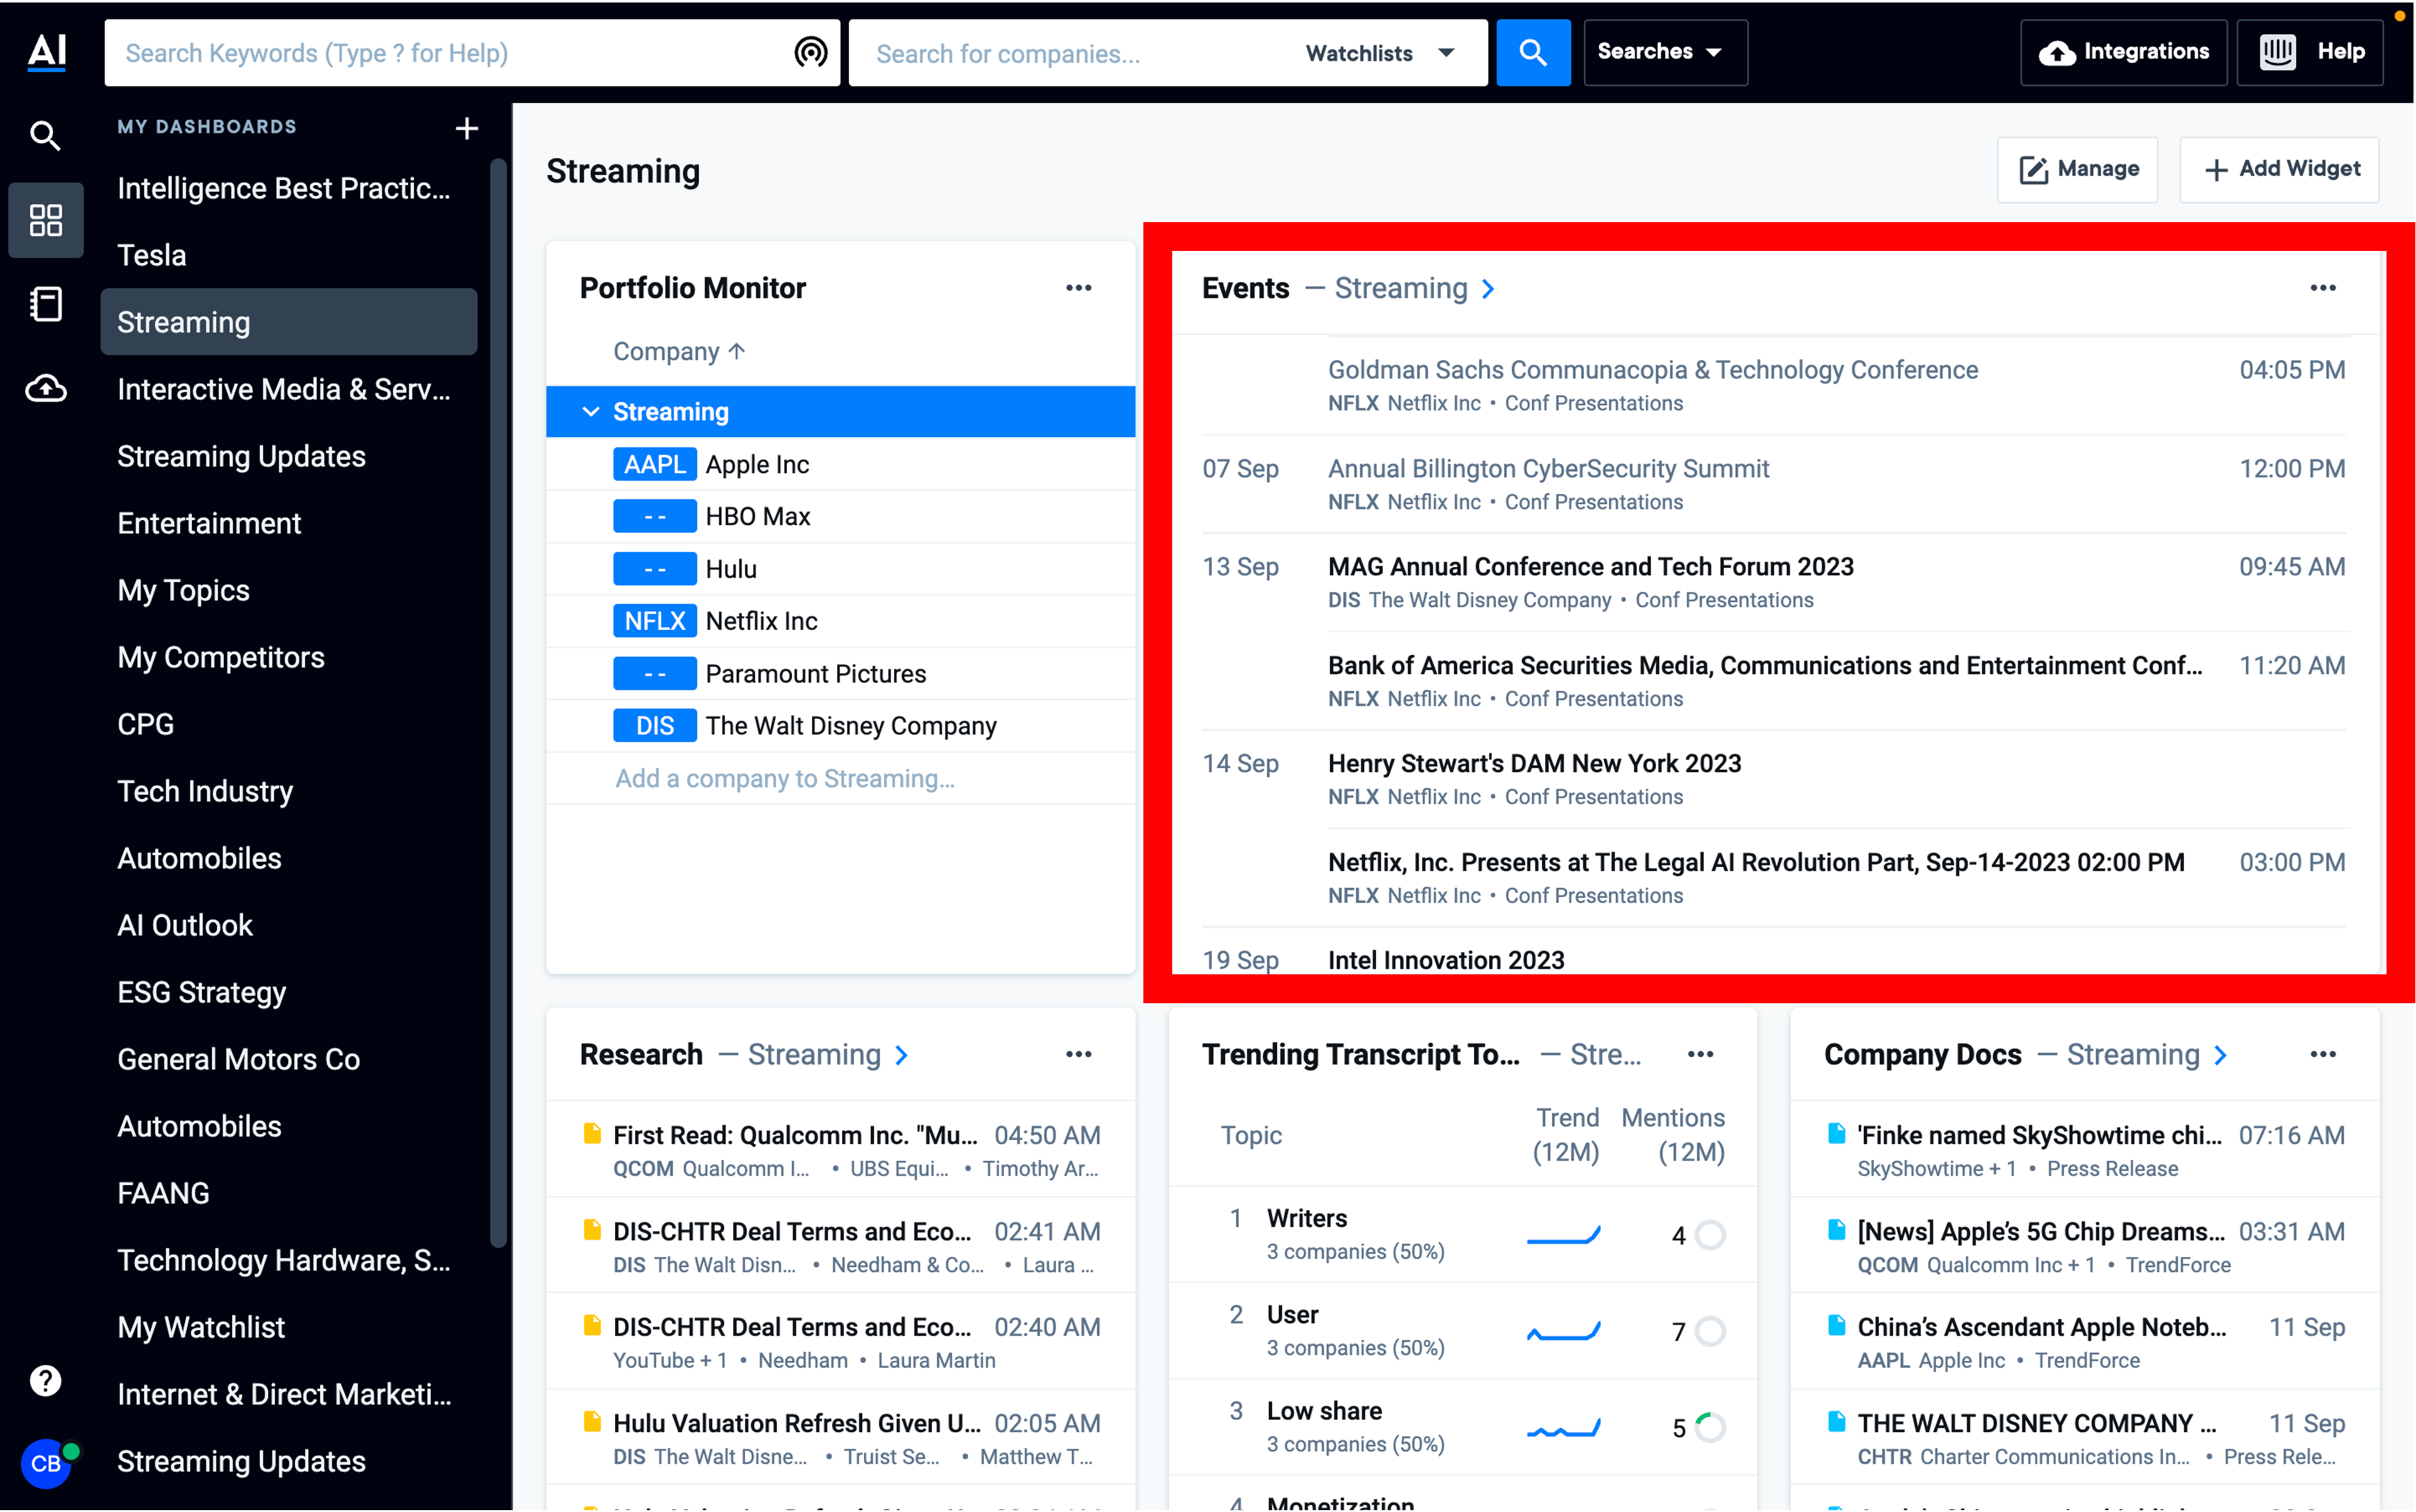Viewport: 2416px width, 1512px height.
Task: Click document icon beside Hulu Valuation Refresh
Action: point(592,1421)
